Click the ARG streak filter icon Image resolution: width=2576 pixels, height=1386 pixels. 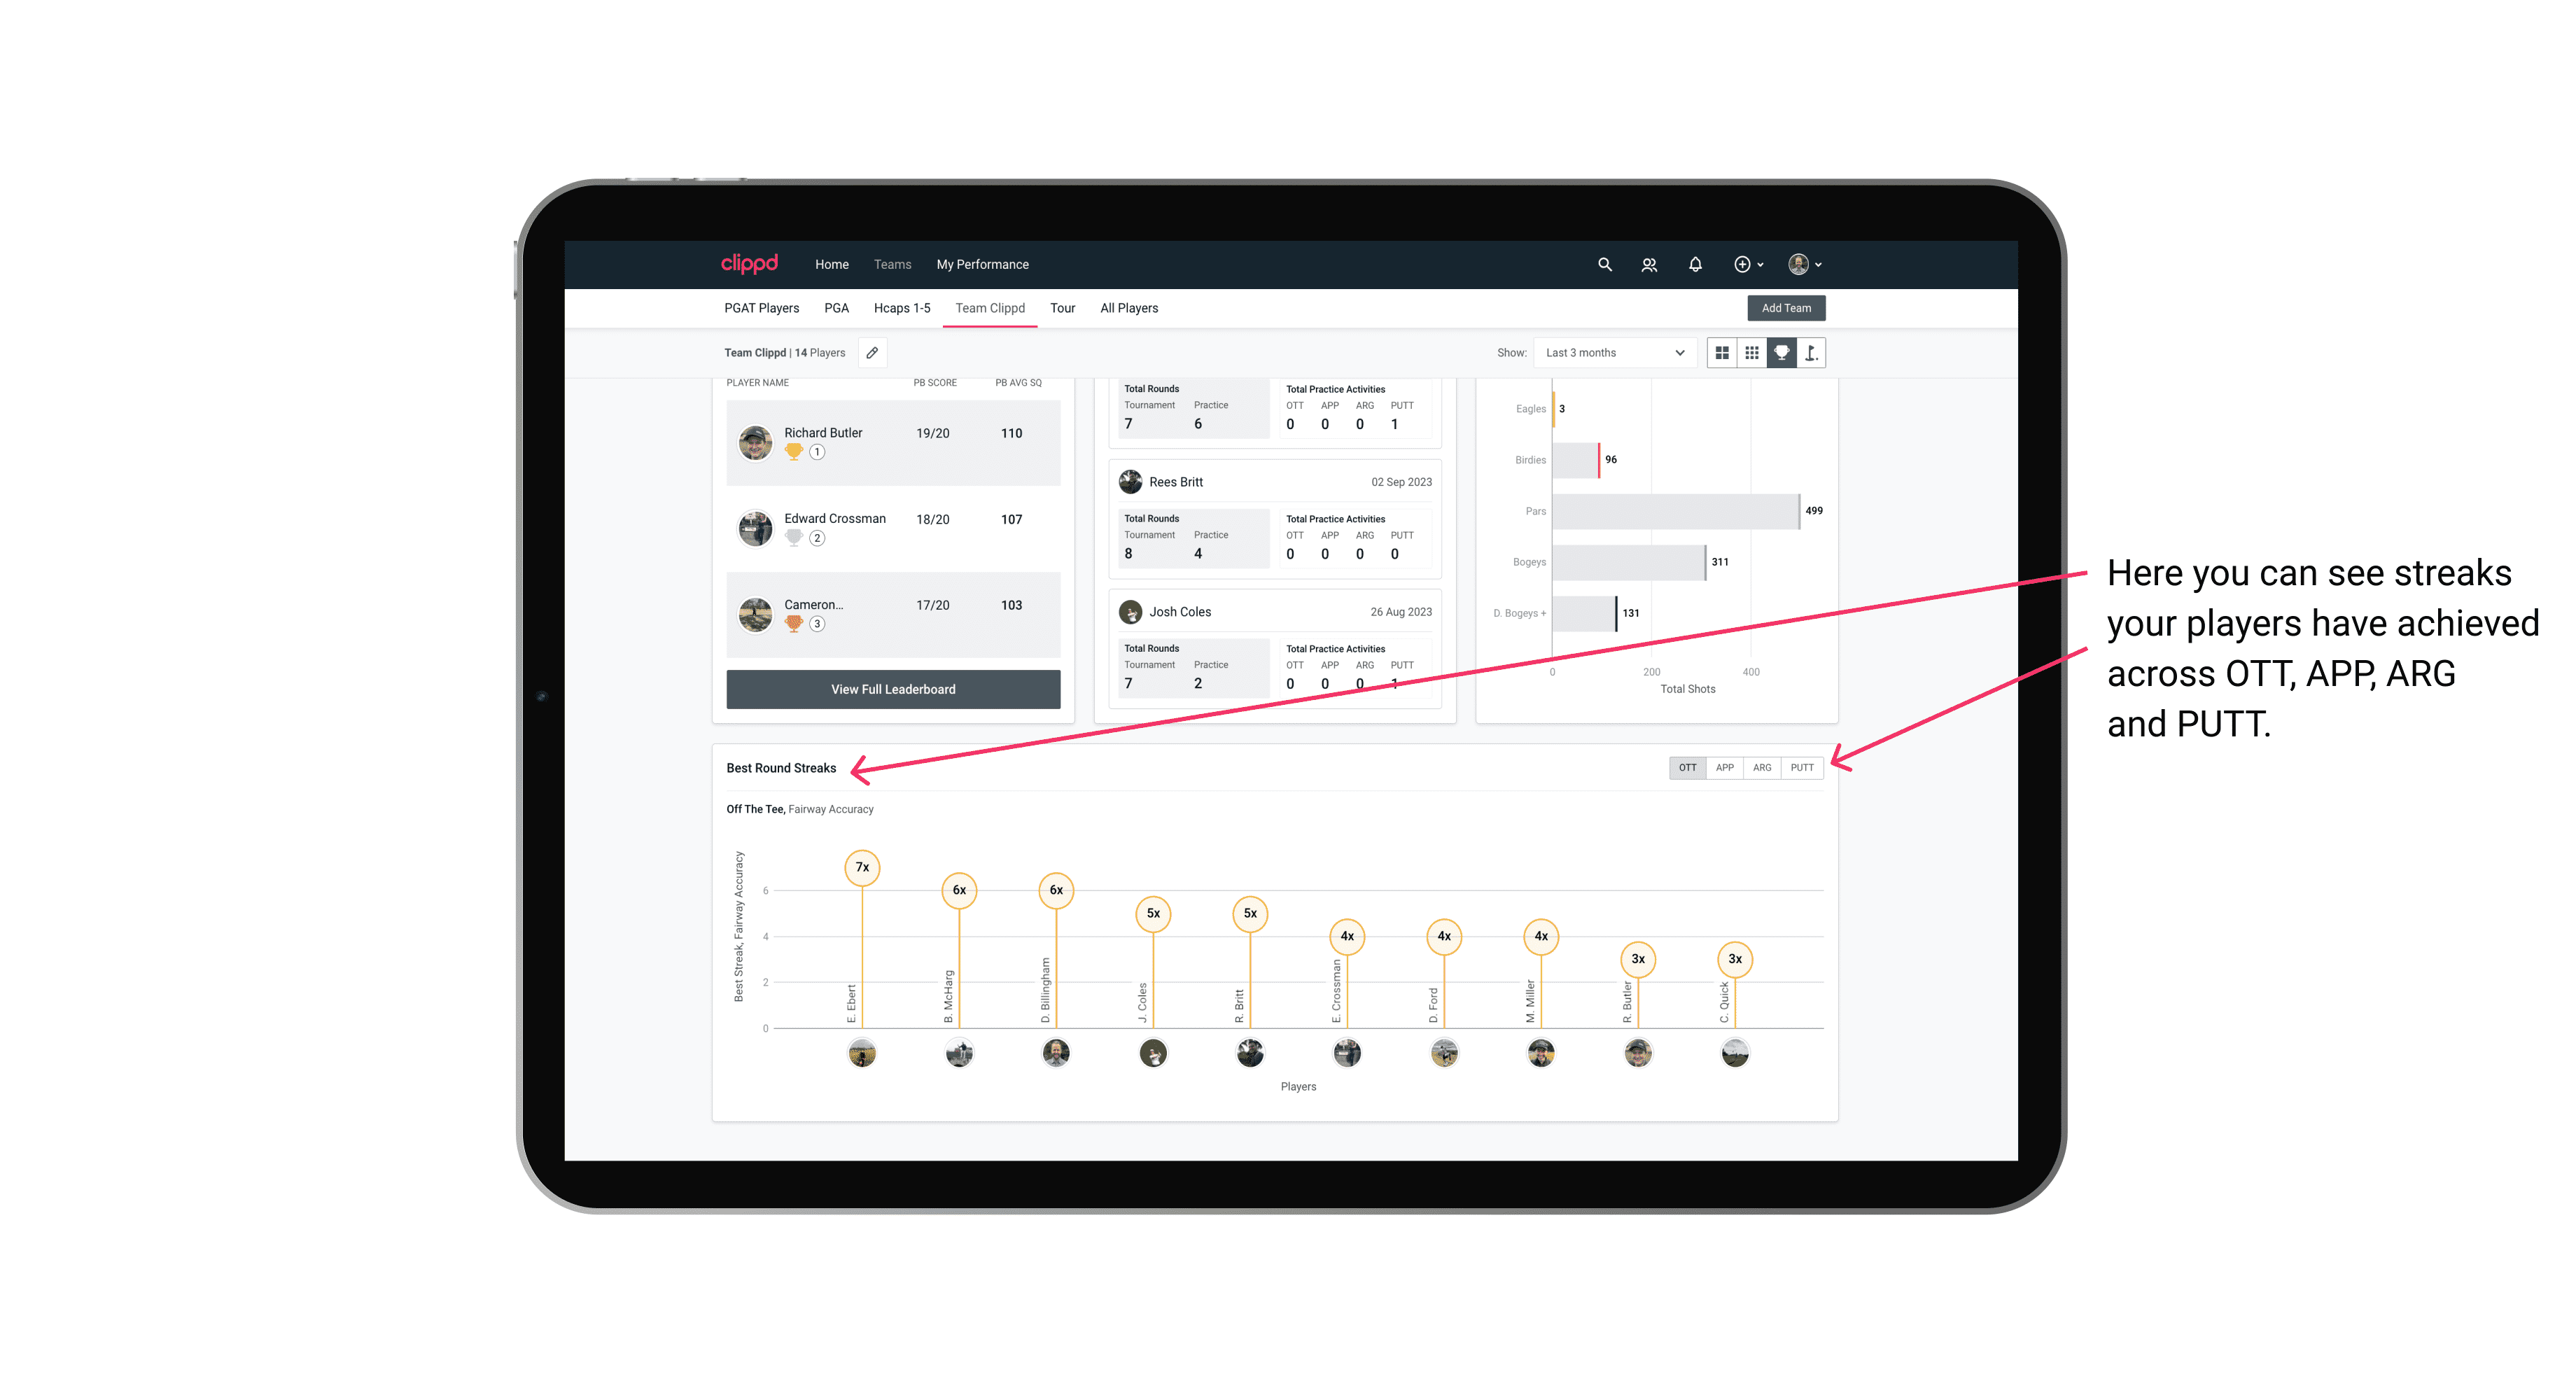tap(1764, 766)
